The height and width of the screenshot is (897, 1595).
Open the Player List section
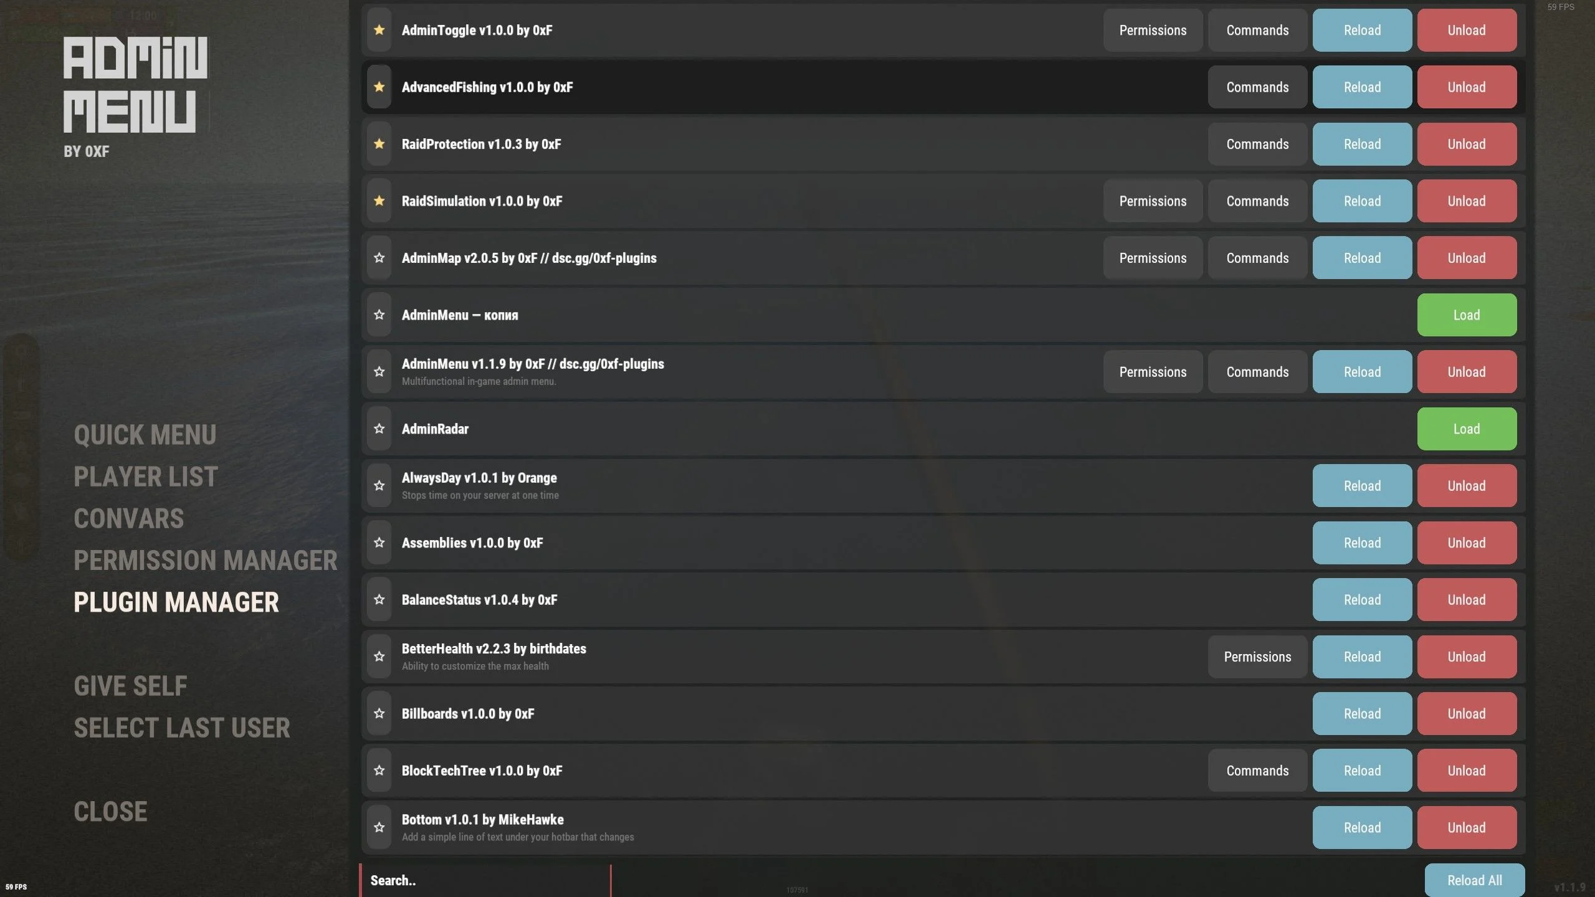coord(146,477)
